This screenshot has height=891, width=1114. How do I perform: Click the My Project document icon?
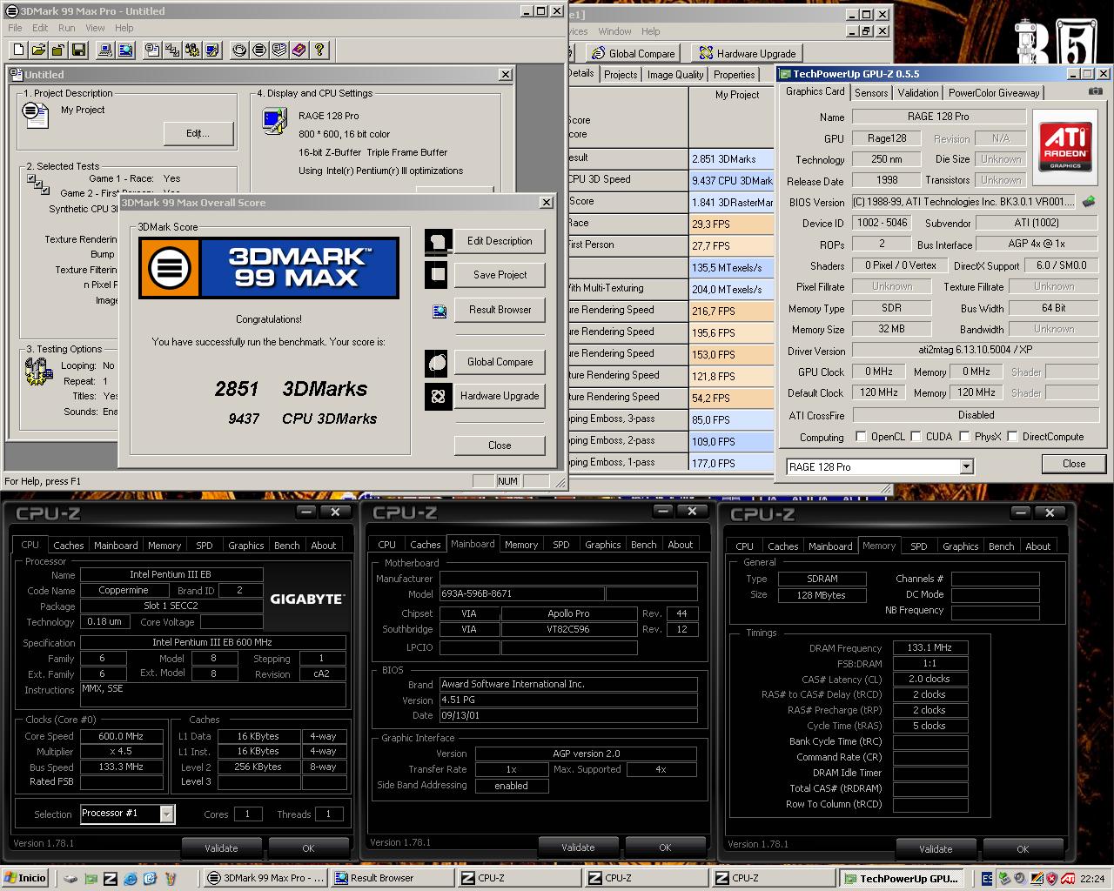[x=36, y=114]
